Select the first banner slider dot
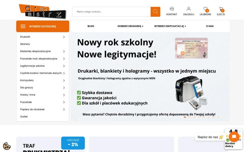Image resolution: width=244 pixels, height=152 pixels. pyautogui.click(x=185, y=117)
